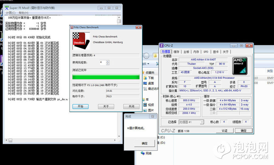Select 收藏夹 in Explorer sidebar

(150, 73)
